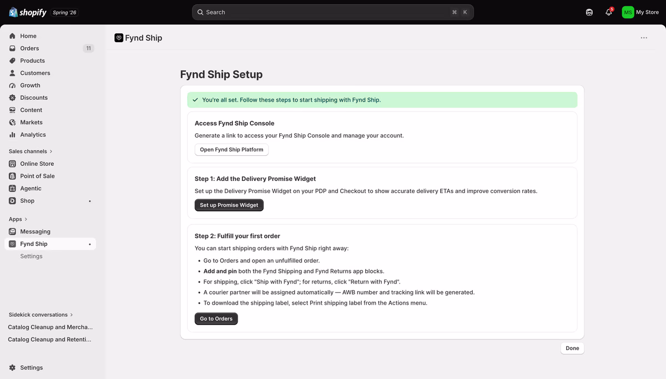Click the Search input field
Image resolution: width=666 pixels, height=379 pixels.
(333, 12)
